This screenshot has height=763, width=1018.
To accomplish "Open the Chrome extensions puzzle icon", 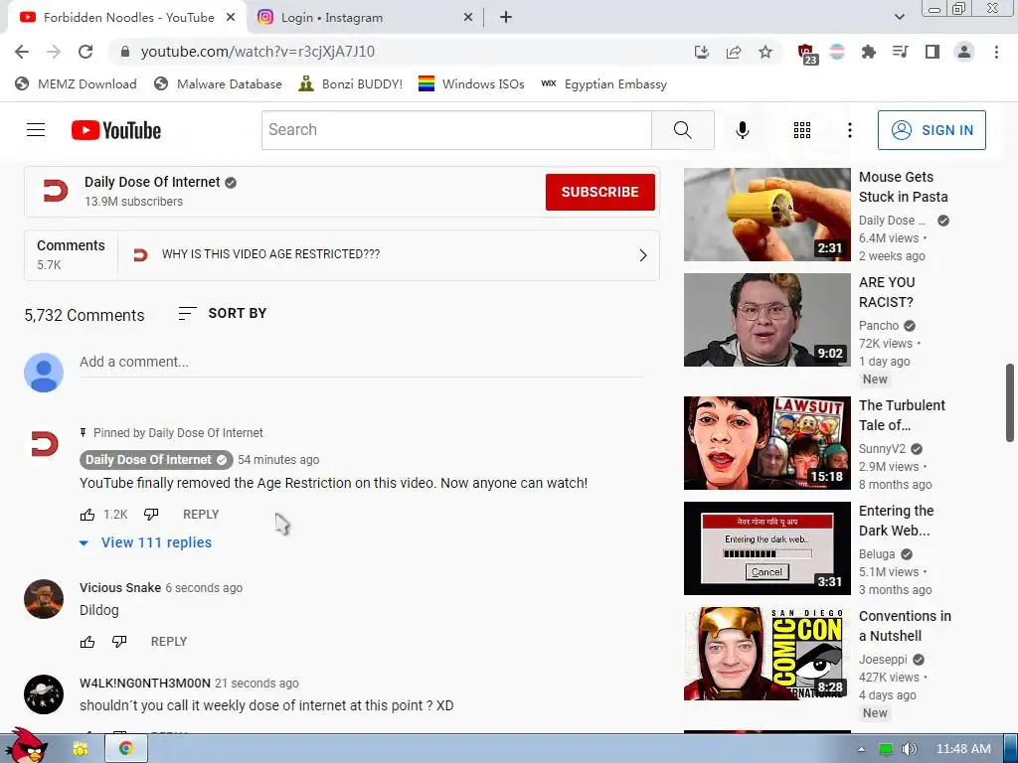I will coord(868,52).
